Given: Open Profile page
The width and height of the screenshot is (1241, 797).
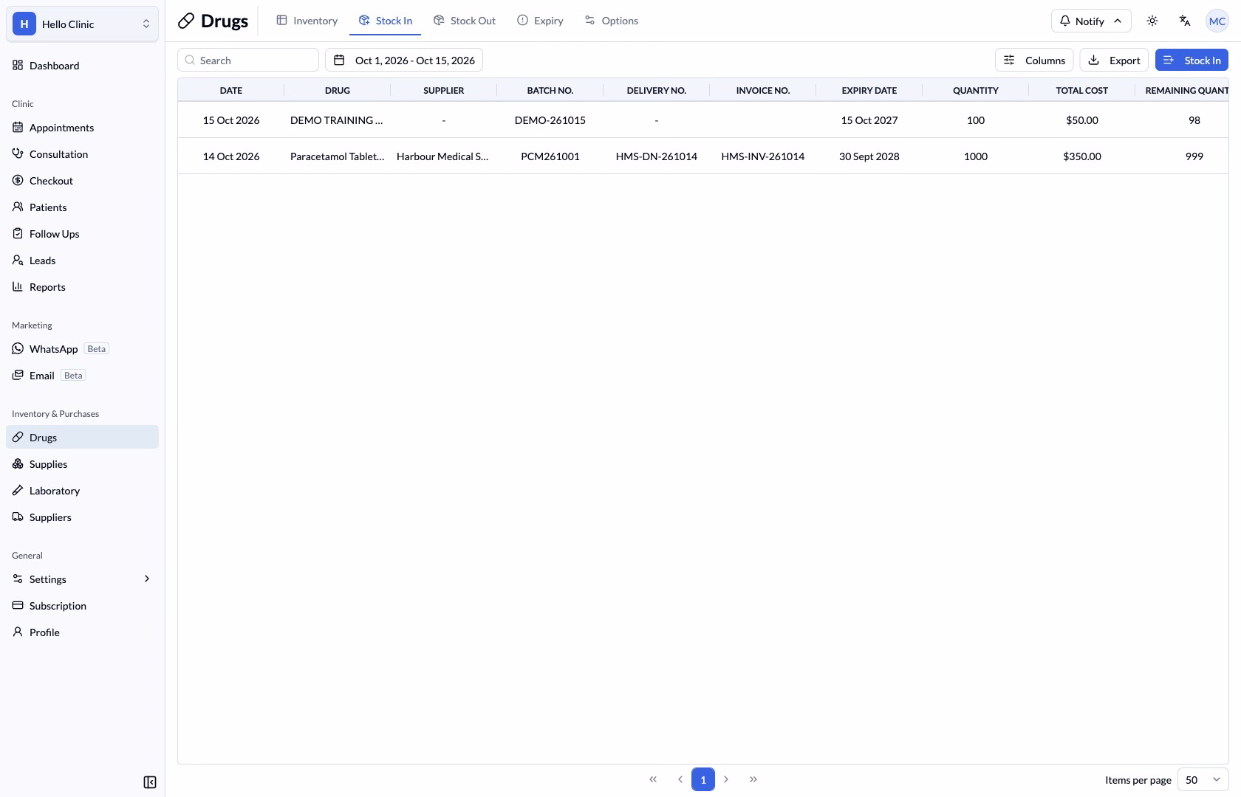Looking at the screenshot, I should pos(82,632).
